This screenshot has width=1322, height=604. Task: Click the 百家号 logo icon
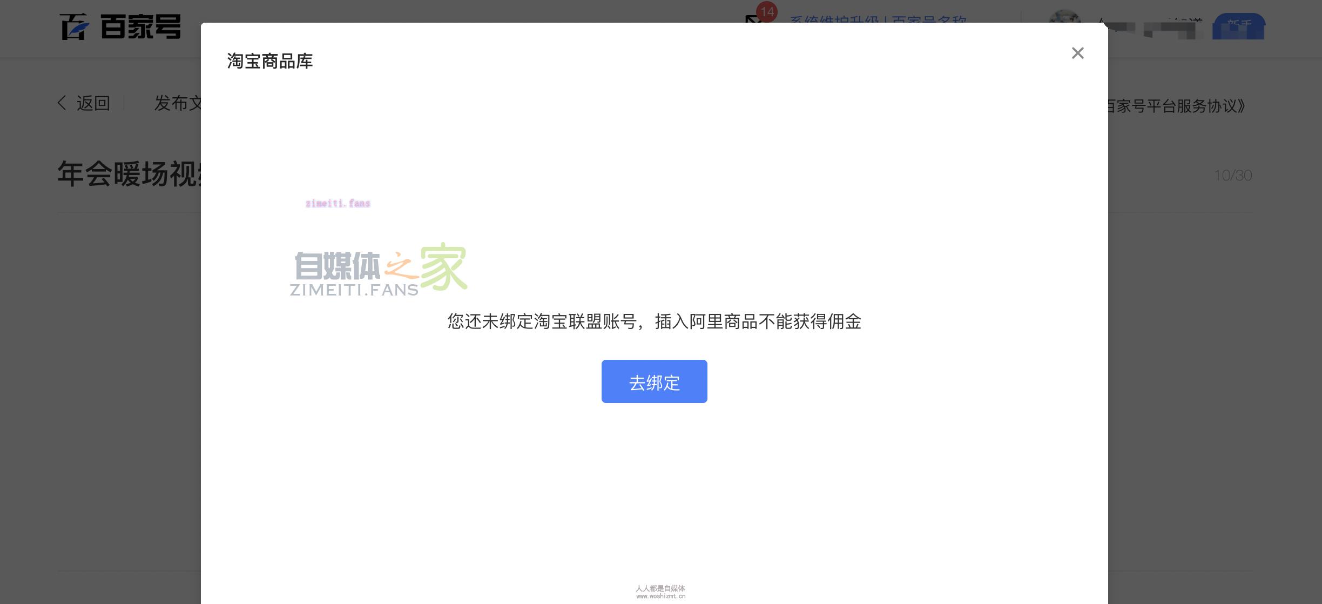point(73,28)
